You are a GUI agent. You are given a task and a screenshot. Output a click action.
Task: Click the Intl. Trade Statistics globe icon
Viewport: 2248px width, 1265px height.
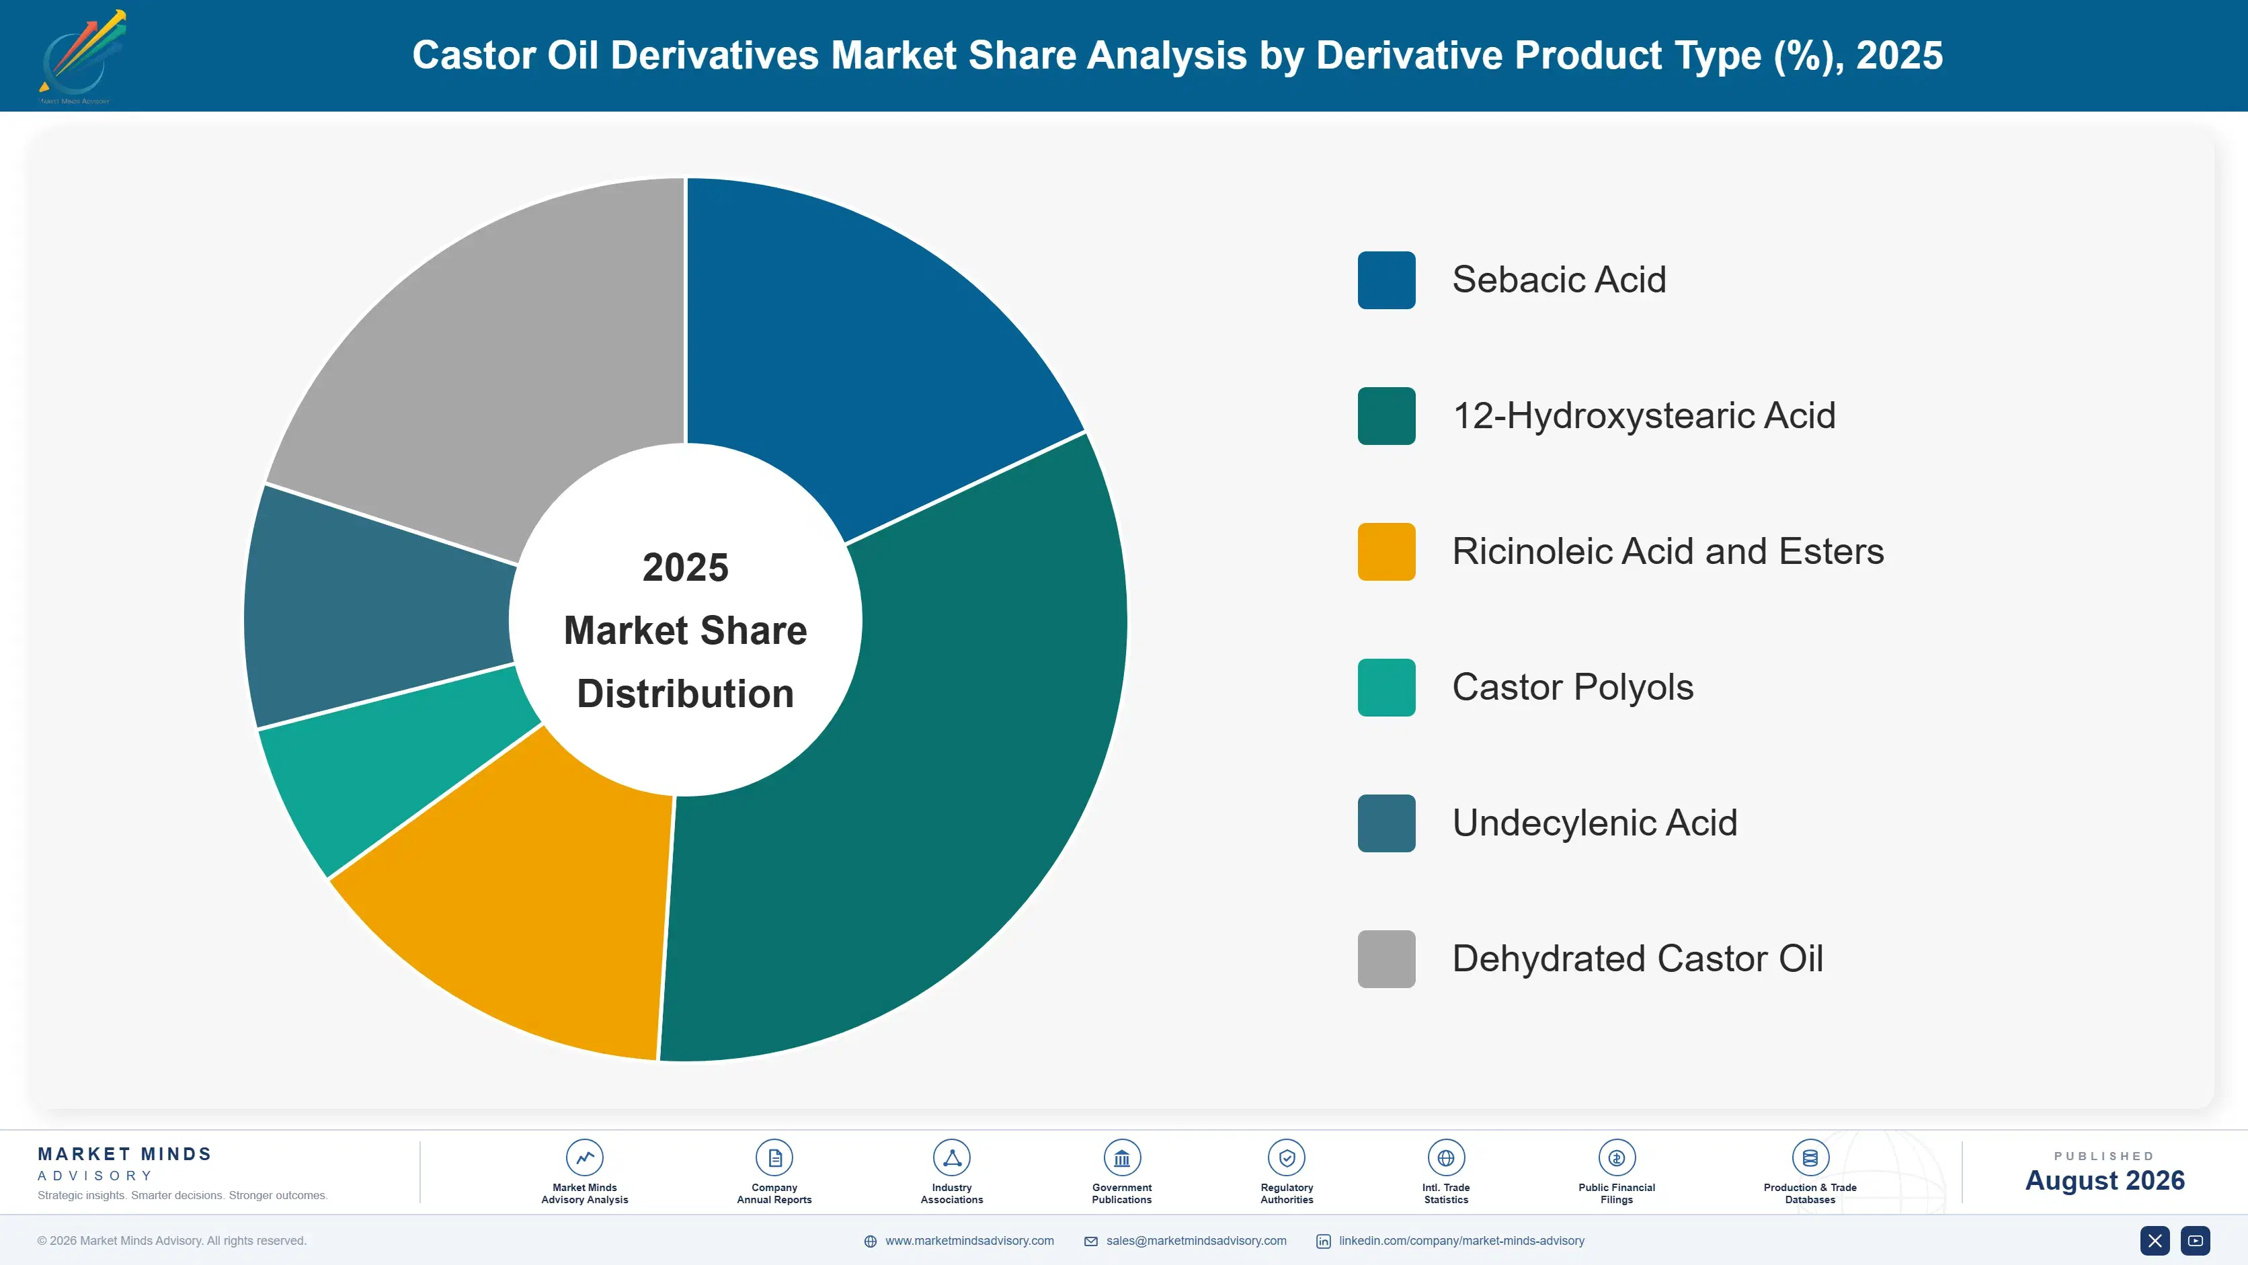1446,1157
